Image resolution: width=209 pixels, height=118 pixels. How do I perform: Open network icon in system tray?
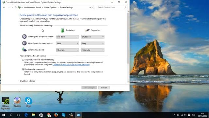click(x=182, y=115)
